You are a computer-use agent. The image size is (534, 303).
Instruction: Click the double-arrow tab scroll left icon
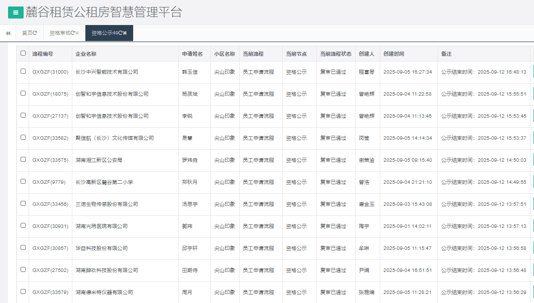pyautogui.click(x=8, y=33)
